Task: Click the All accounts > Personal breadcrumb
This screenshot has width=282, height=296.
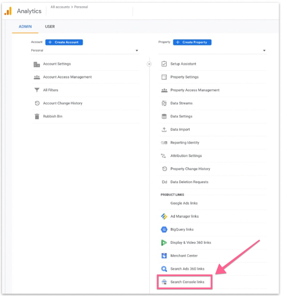Action: pyautogui.click(x=69, y=7)
